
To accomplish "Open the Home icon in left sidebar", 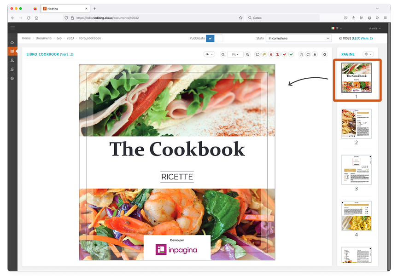I will click(12, 42).
